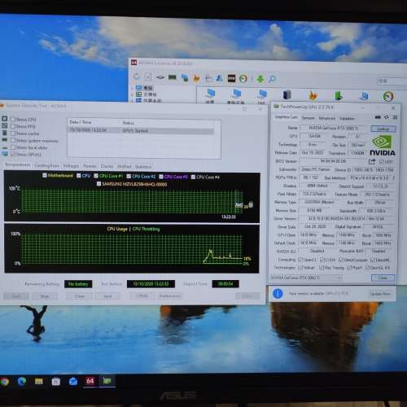Viewport: 407px width, 407px height.
Task: Open the first computer category icon in AIDA64 pane
Action: coord(211,94)
